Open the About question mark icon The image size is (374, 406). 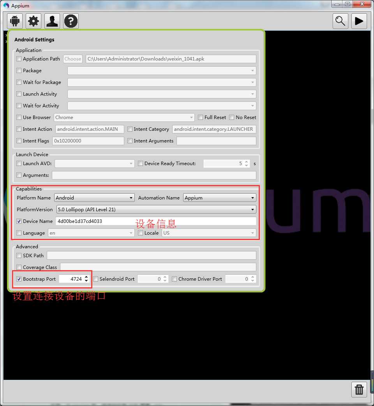click(x=71, y=21)
